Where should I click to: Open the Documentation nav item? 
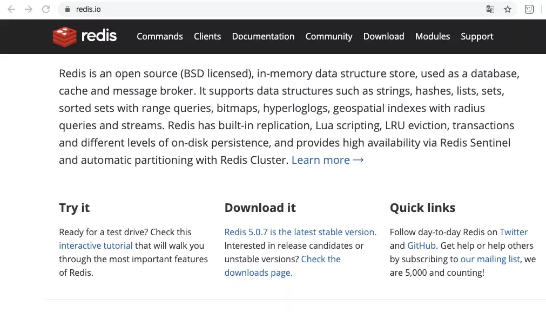point(263,36)
